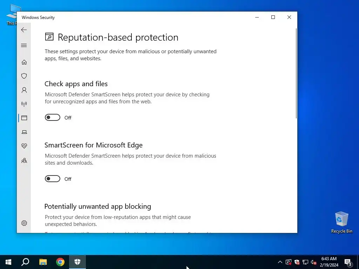Screen dimensions: 359x269
Task: Click the 'SmartScreen for Microsoft Edge' heading
Action: pyautogui.click(x=93, y=145)
